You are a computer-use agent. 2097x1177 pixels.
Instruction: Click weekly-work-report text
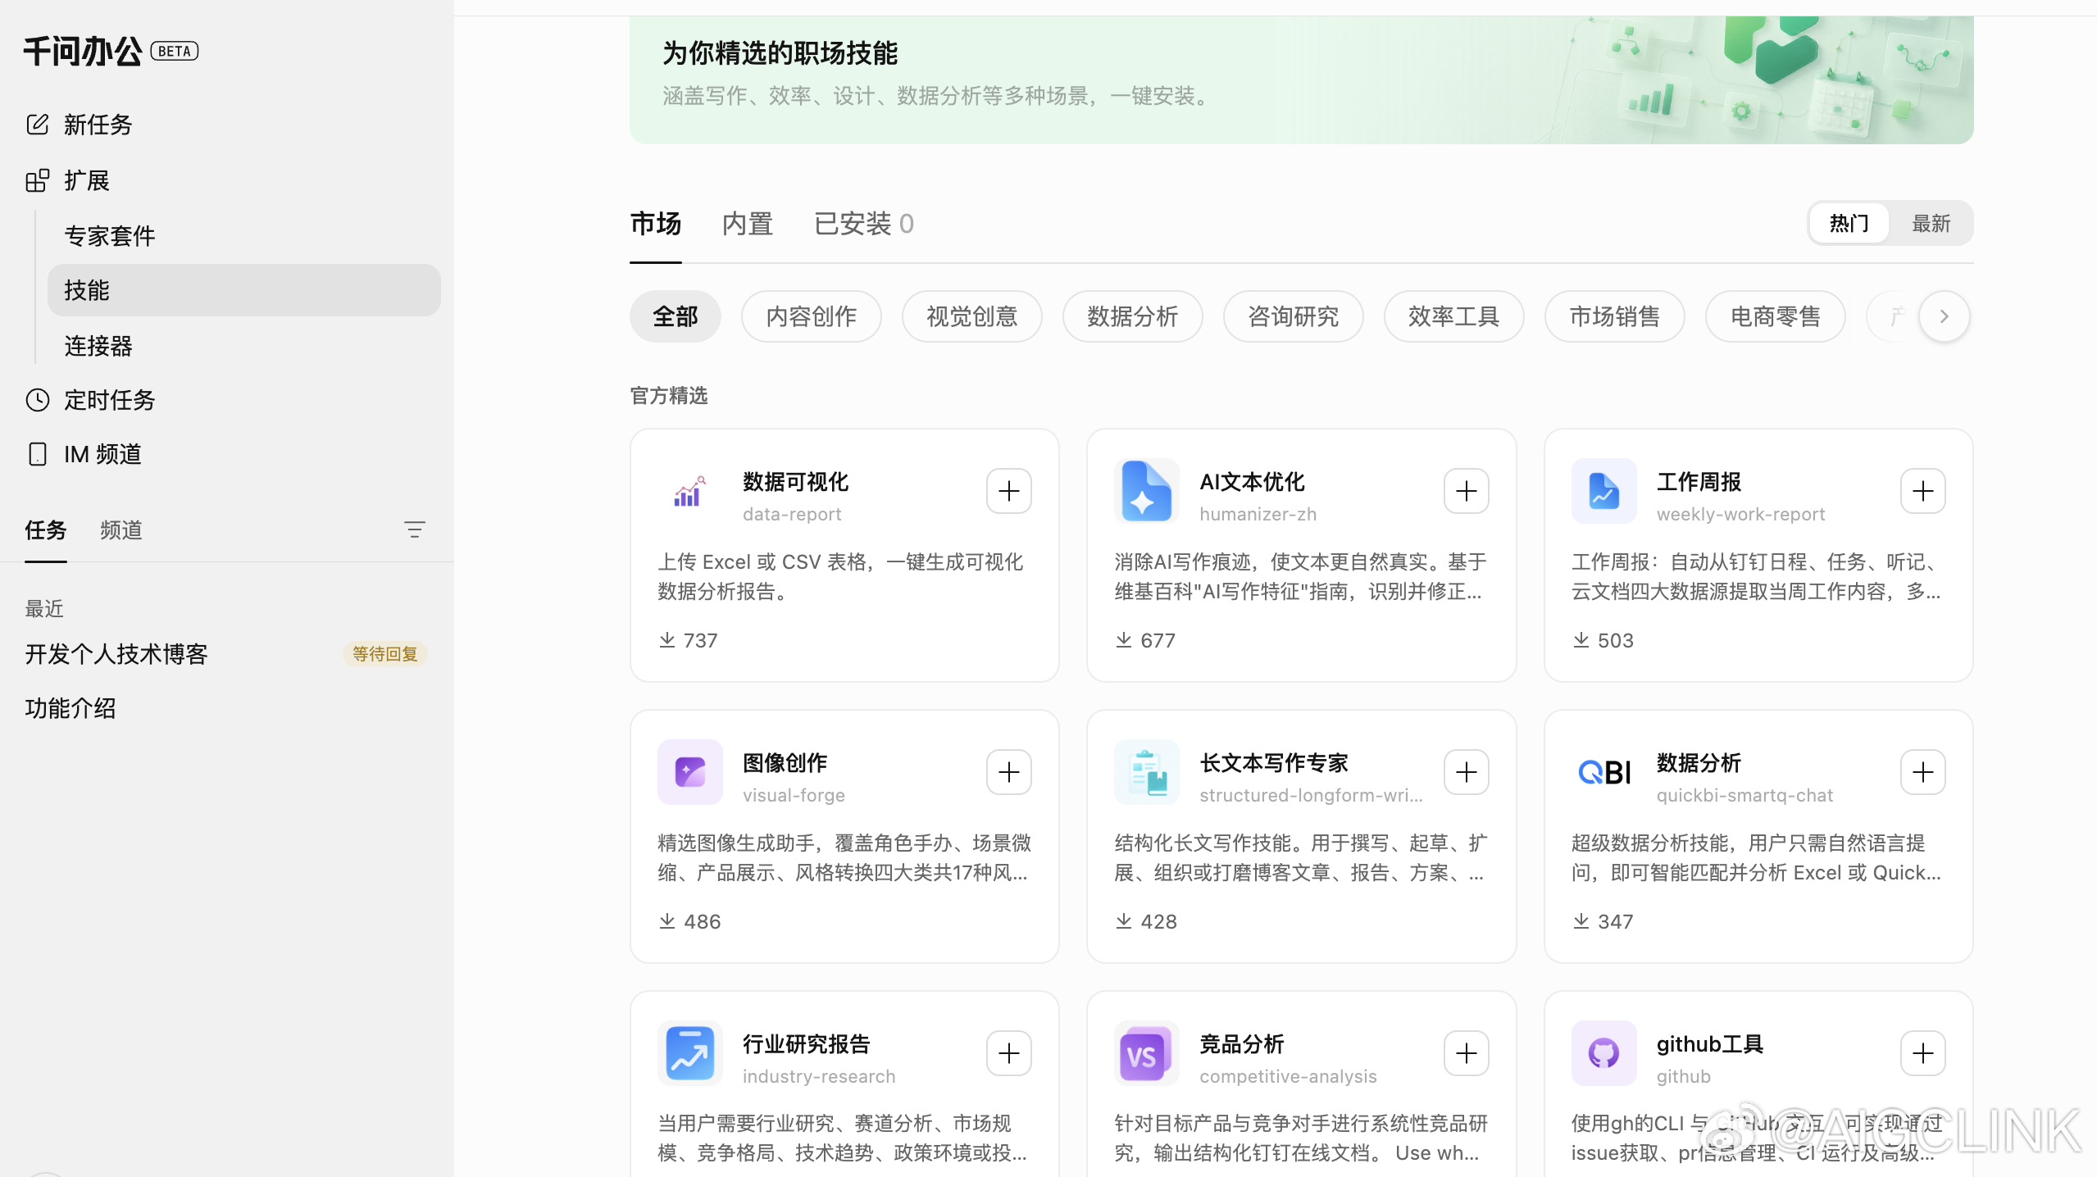(1740, 514)
